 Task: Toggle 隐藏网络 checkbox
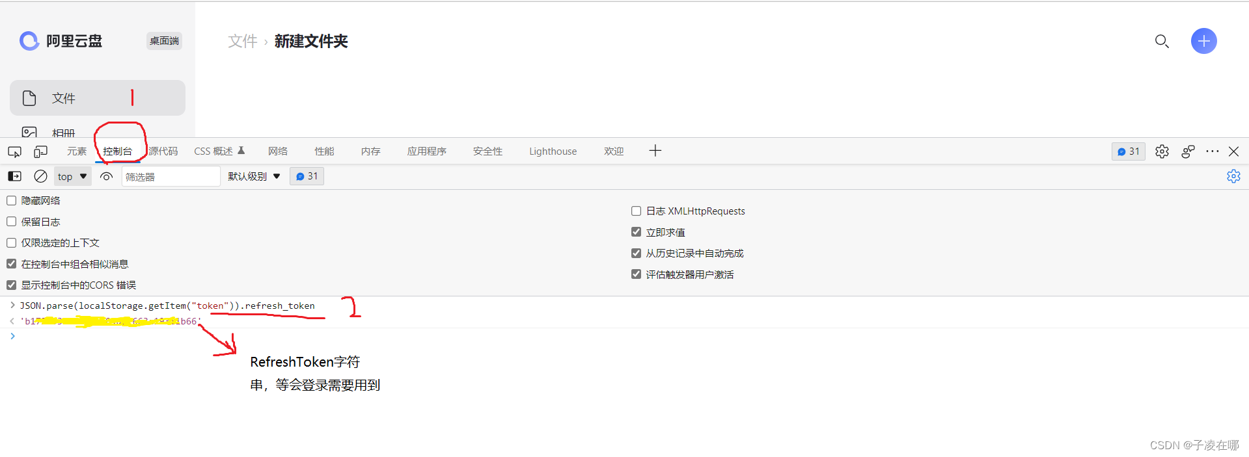pos(12,200)
